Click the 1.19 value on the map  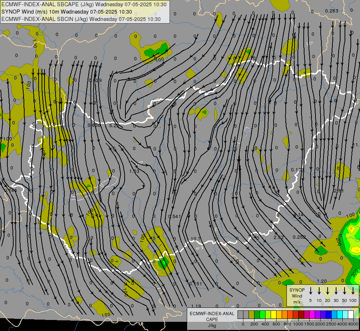196,306
